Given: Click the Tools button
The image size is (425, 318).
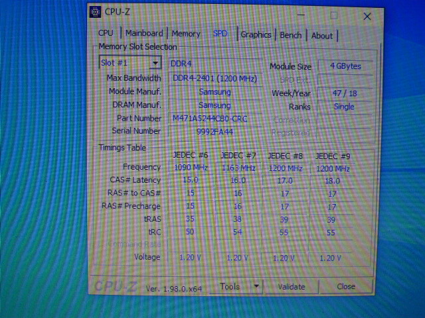Looking at the screenshot, I should (x=230, y=286).
